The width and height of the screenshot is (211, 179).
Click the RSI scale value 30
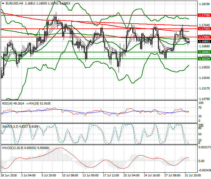click(200, 116)
